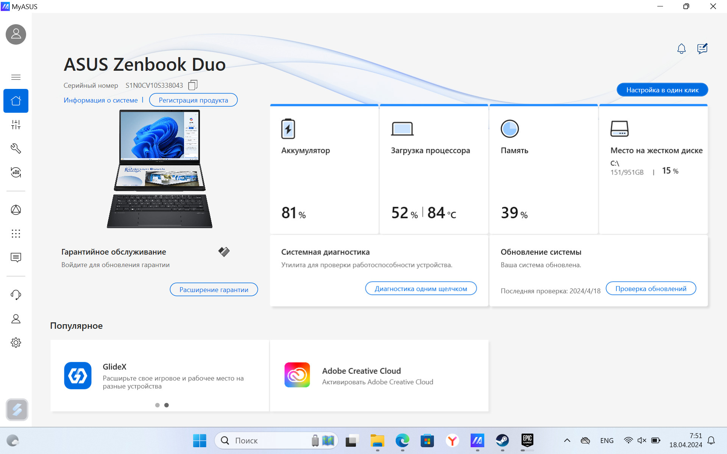
Task: Click the 'Расширение гарантии' button
Action: [214, 289]
